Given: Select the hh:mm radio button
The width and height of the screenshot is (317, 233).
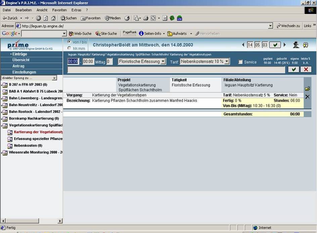Looking at the screenshot, I should pos(70,48).
